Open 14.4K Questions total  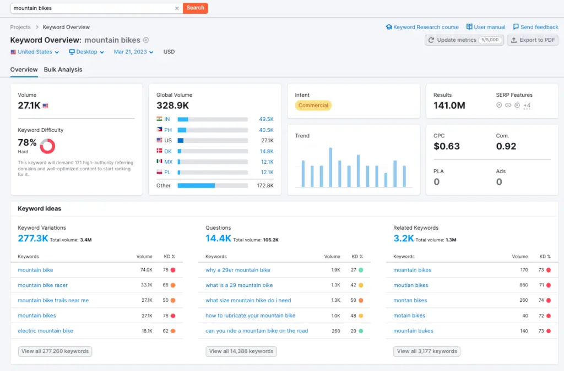coord(218,238)
